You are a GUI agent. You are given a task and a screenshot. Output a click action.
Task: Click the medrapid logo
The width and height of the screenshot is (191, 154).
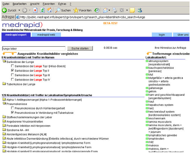point(22,25)
